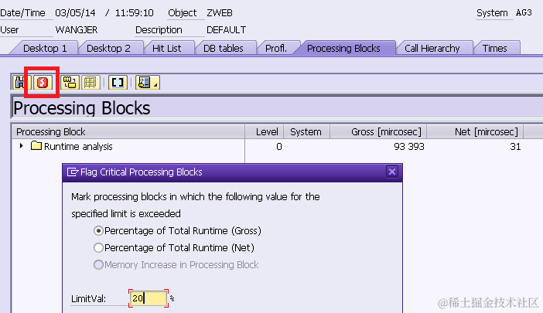This screenshot has width=543, height=313.
Task: Click the gross value 93 393
Action: 409,147
